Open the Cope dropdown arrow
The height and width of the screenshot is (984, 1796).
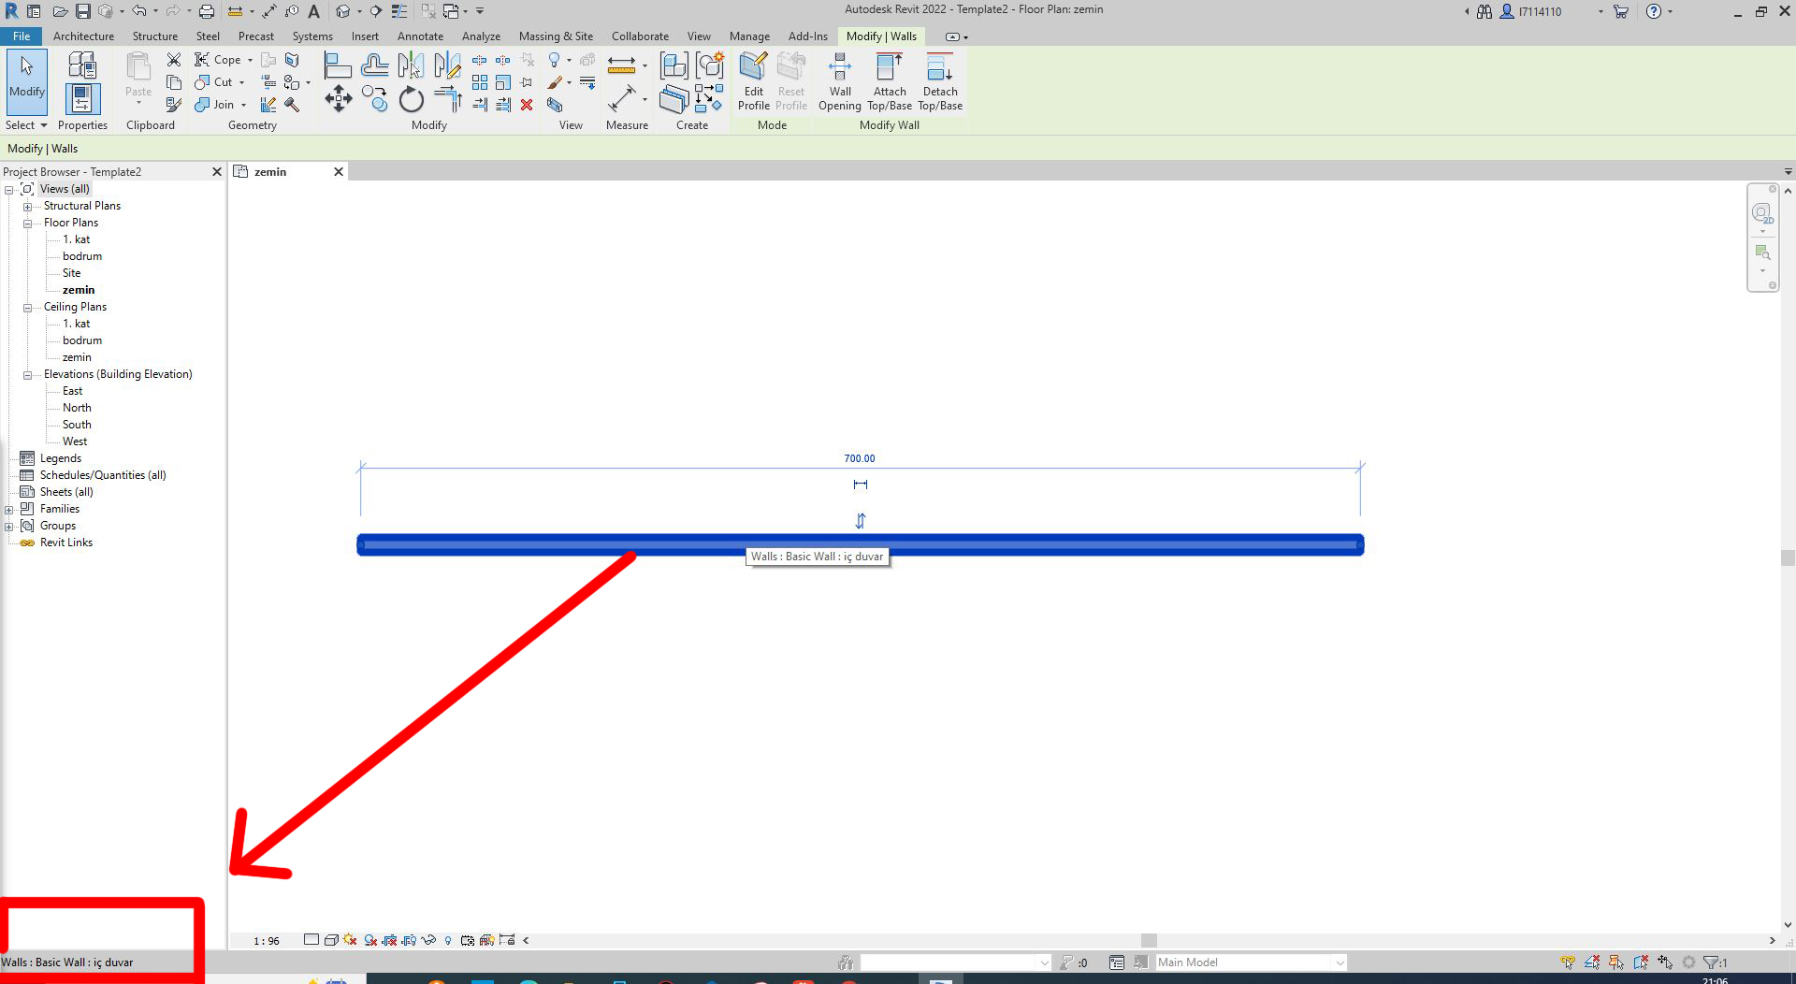coord(250,60)
